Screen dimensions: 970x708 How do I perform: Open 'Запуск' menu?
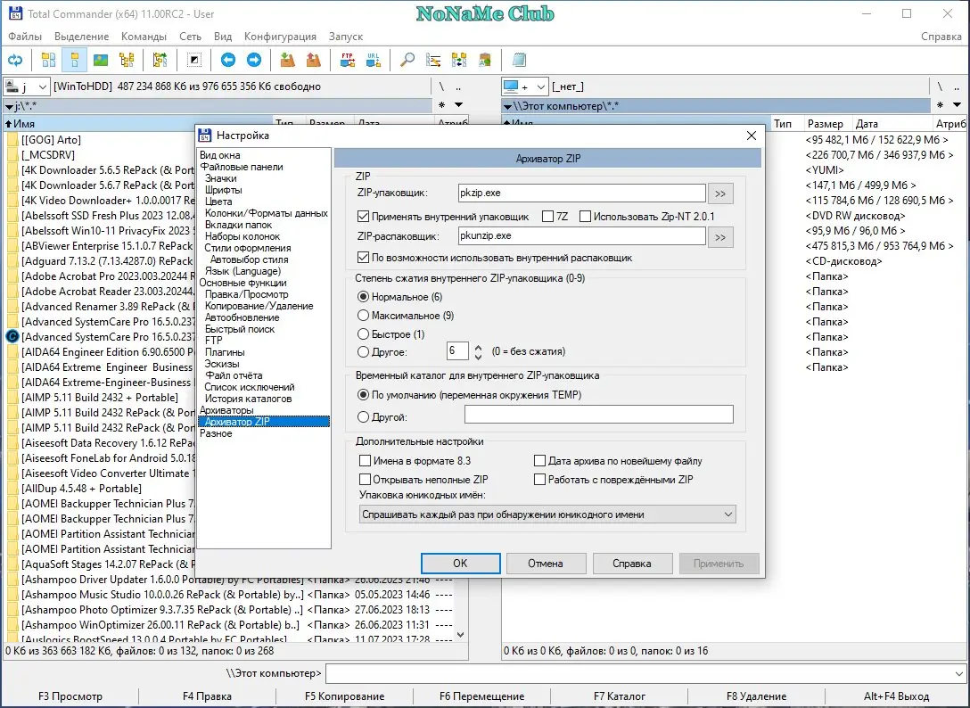[346, 37]
